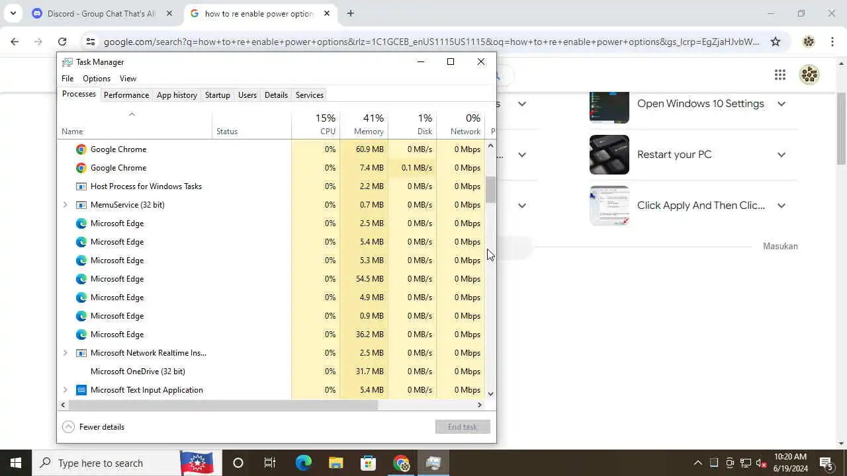Viewport: 847px width, 476px height.
Task: Click the Task Manager taskbar icon
Action: [433, 463]
